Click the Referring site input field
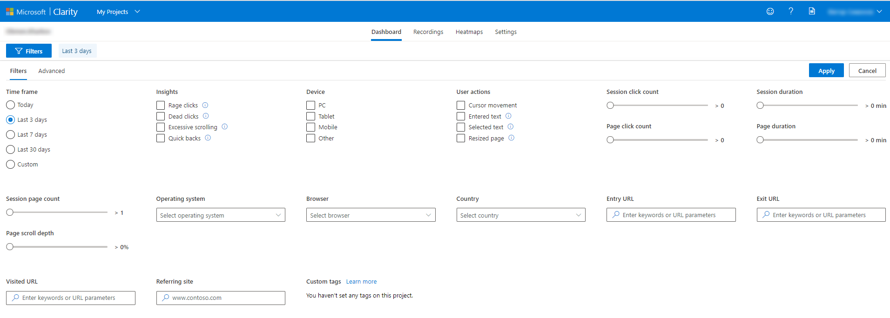The image size is (890, 318). tap(221, 298)
